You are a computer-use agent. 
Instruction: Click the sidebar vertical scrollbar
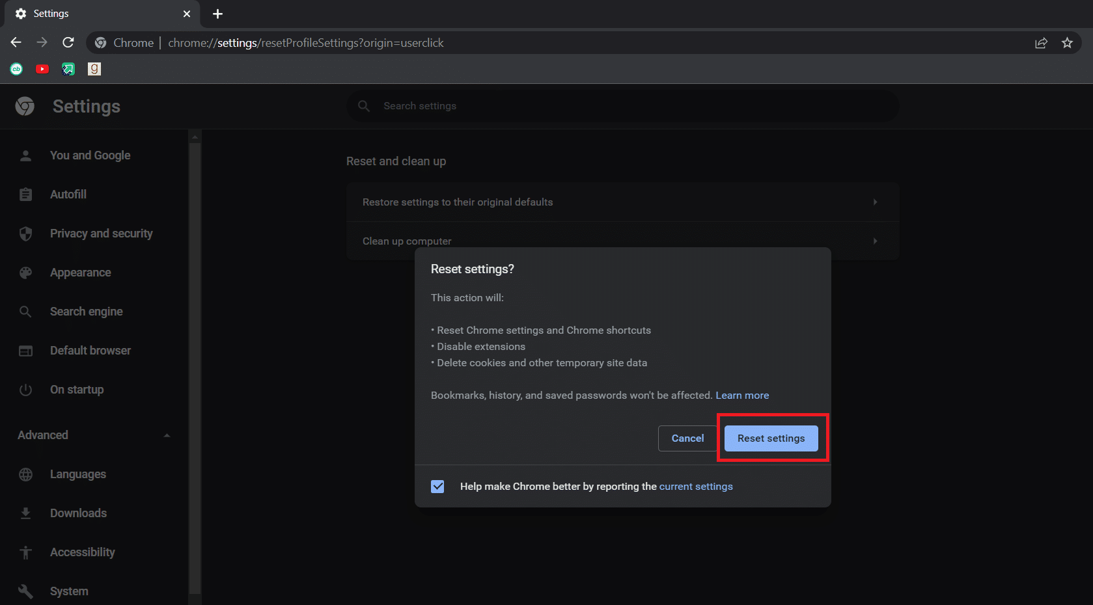[x=194, y=368]
